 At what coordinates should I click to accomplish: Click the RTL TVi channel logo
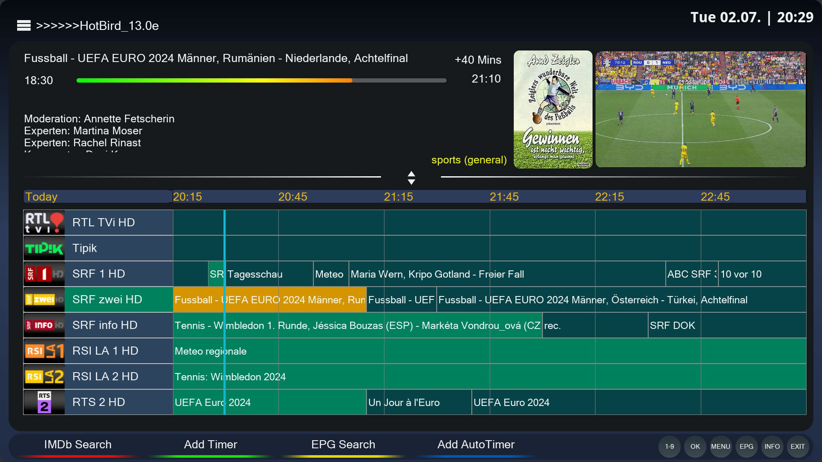coord(44,222)
